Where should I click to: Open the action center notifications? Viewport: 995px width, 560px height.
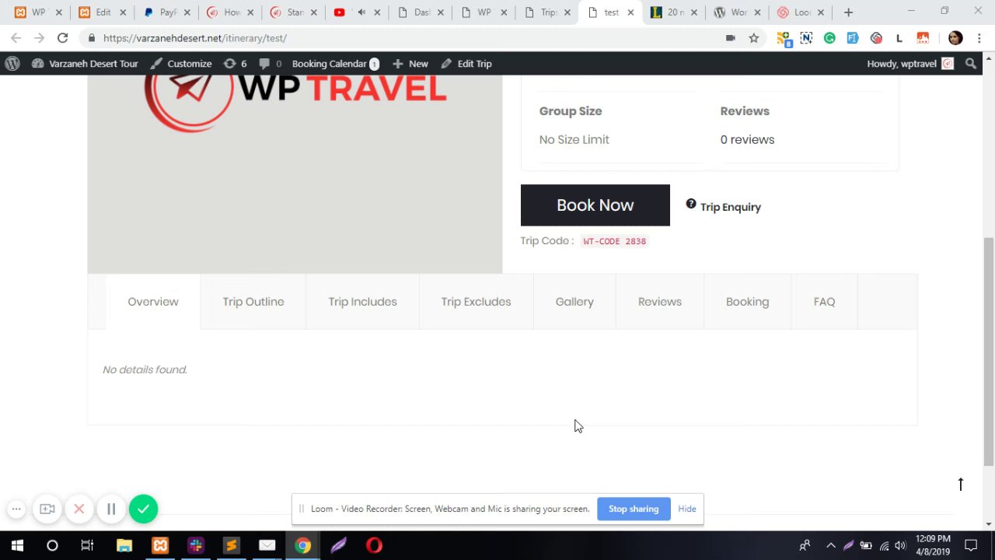coord(971,545)
